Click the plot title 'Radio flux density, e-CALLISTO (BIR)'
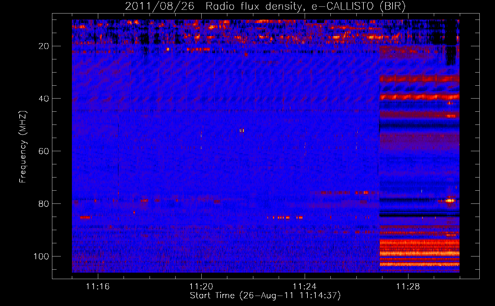Image resolution: width=495 pixels, height=306 pixels. tap(305, 6)
